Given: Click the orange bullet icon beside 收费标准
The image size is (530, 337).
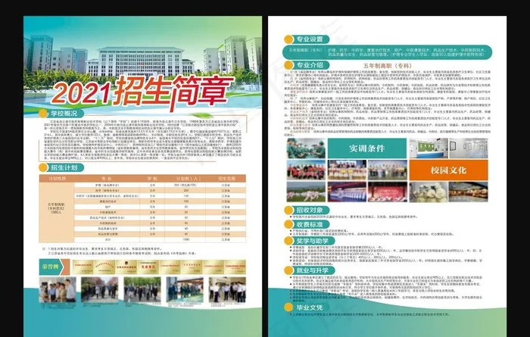Looking at the screenshot, I should pos(285,224).
